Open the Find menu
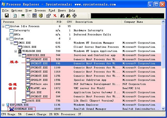Viewport: 167px width, 118px height. 52,10
